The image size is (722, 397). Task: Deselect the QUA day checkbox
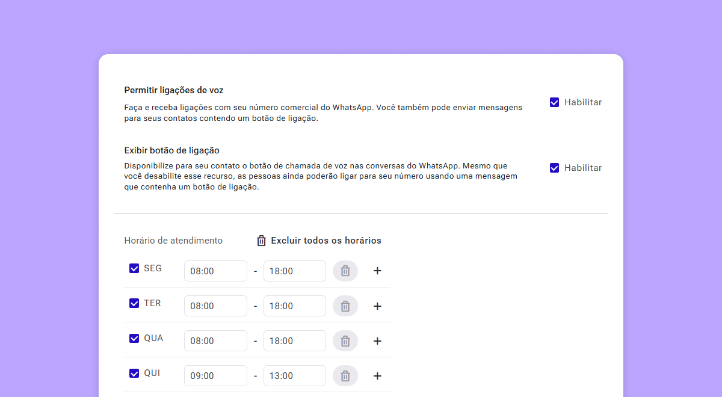pyautogui.click(x=134, y=338)
